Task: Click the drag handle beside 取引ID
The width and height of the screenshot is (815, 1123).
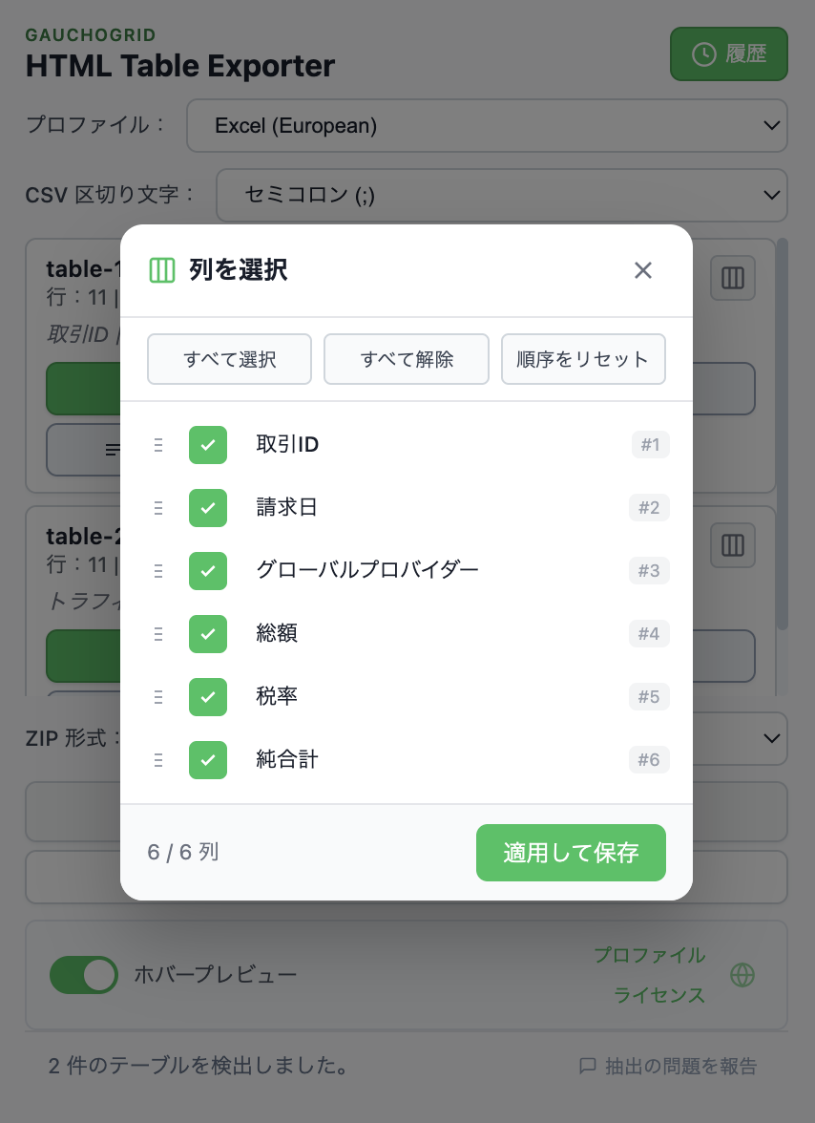Action: coord(158,444)
